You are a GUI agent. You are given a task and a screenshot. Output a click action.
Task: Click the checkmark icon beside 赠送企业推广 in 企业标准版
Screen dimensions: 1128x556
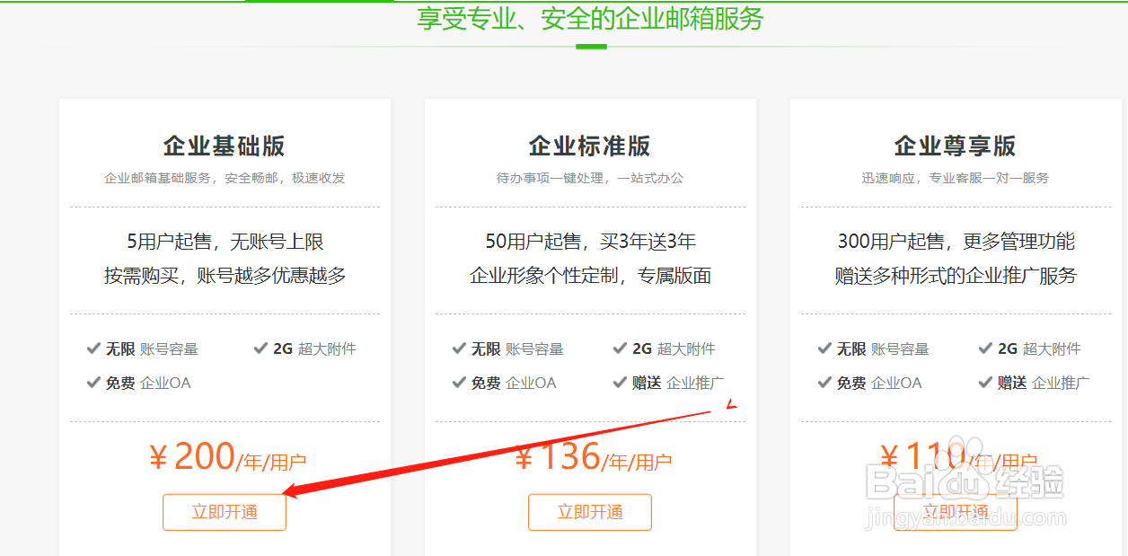620,382
